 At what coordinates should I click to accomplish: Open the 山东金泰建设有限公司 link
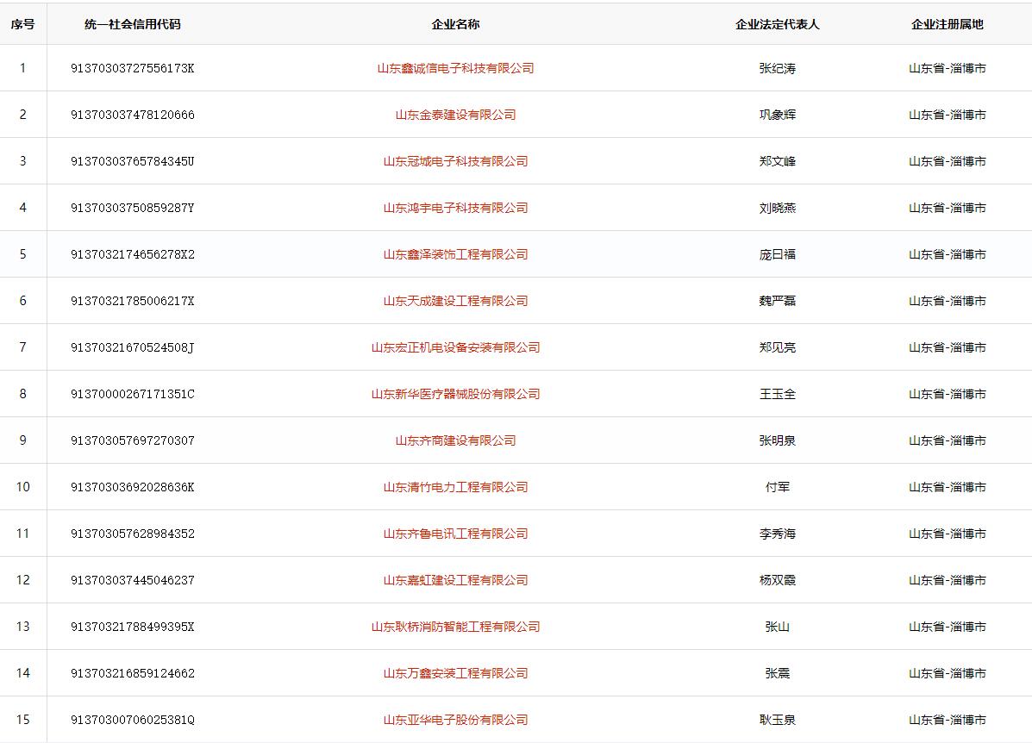(x=455, y=115)
